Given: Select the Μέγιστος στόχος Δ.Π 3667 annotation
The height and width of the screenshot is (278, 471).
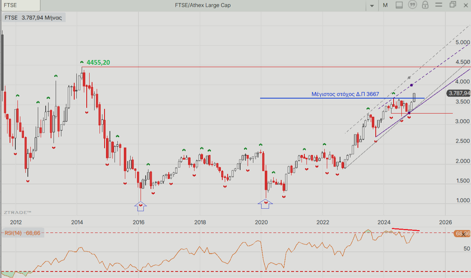Looking at the screenshot, I should (x=345, y=94).
